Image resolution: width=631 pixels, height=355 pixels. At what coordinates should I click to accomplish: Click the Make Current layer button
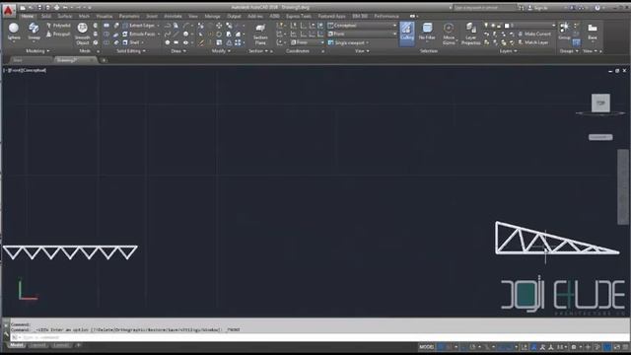tap(534, 34)
